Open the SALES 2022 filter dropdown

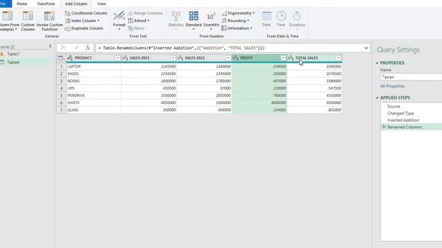pos(228,58)
